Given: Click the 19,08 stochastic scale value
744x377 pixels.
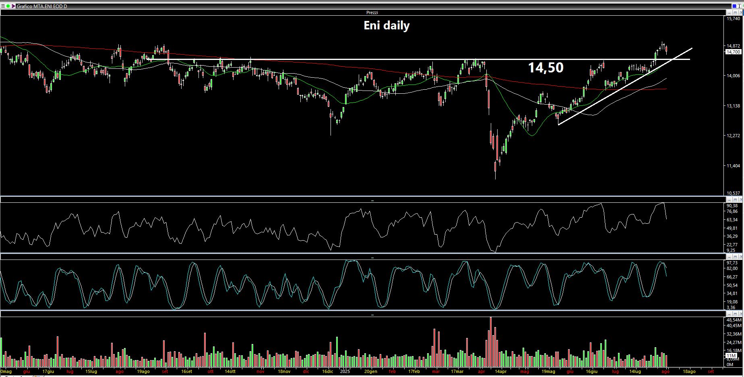Looking at the screenshot, I should pos(732,302).
